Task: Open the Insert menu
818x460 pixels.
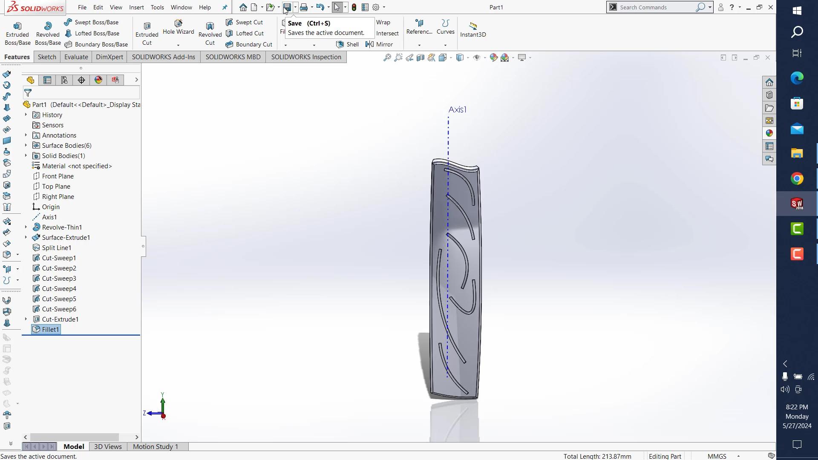Action: pyautogui.click(x=136, y=7)
